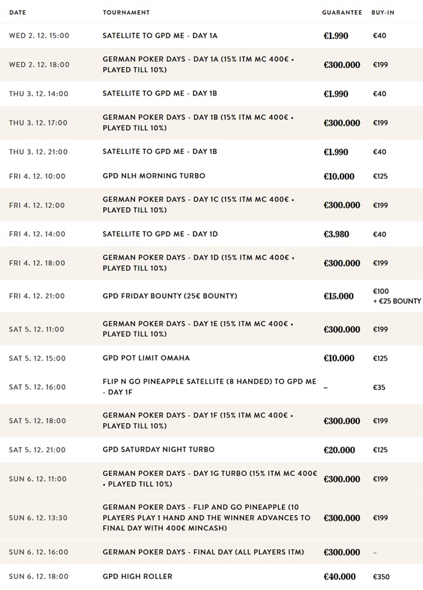
Task: Click the TOURNAMENT column header
Action: tap(126, 12)
